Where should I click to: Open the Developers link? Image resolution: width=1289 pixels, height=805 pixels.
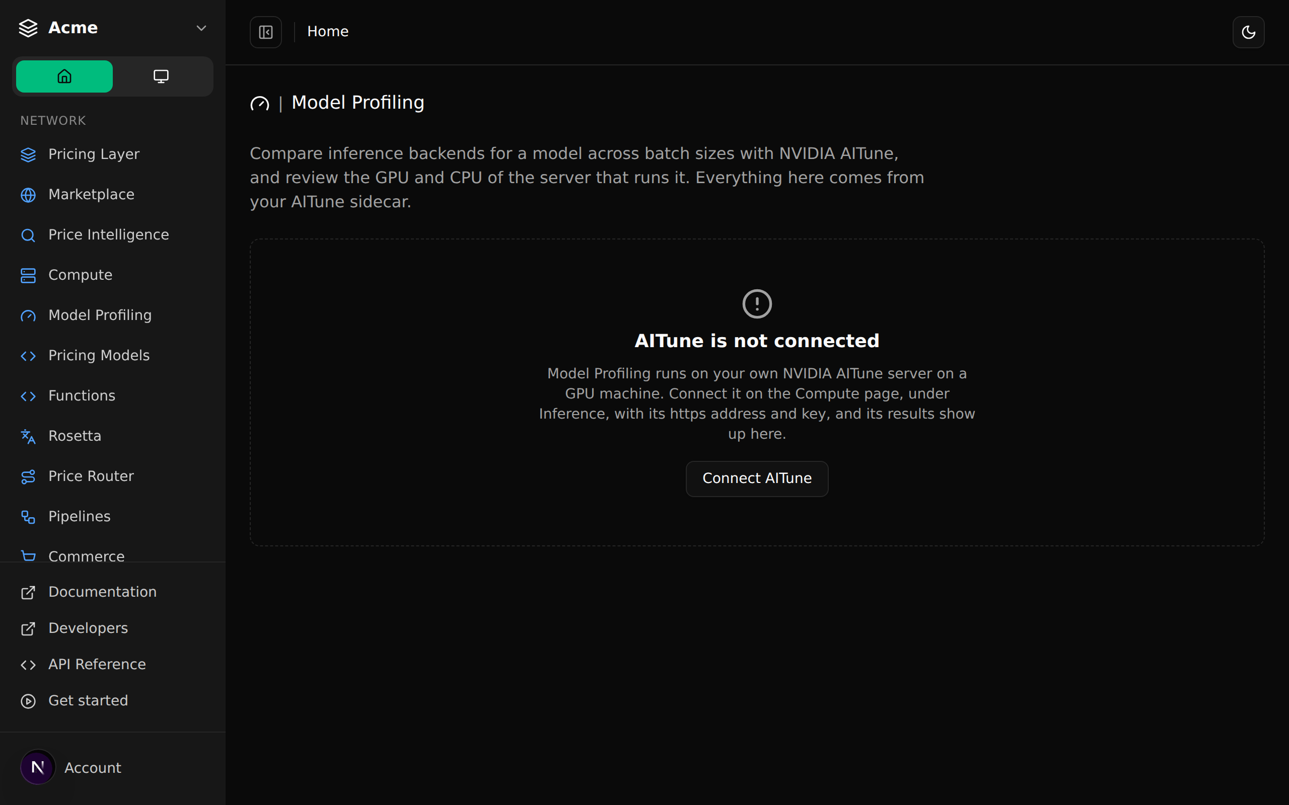[x=113, y=628]
